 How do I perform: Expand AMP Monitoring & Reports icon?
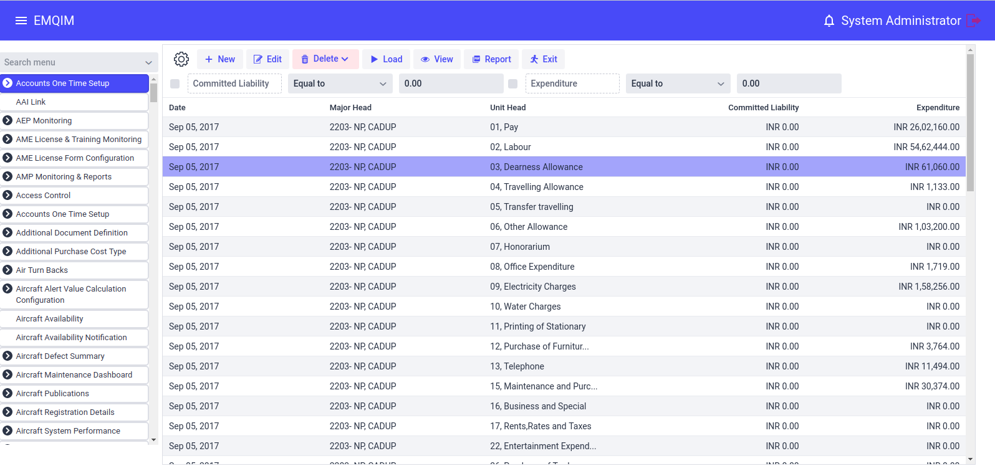click(x=7, y=176)
